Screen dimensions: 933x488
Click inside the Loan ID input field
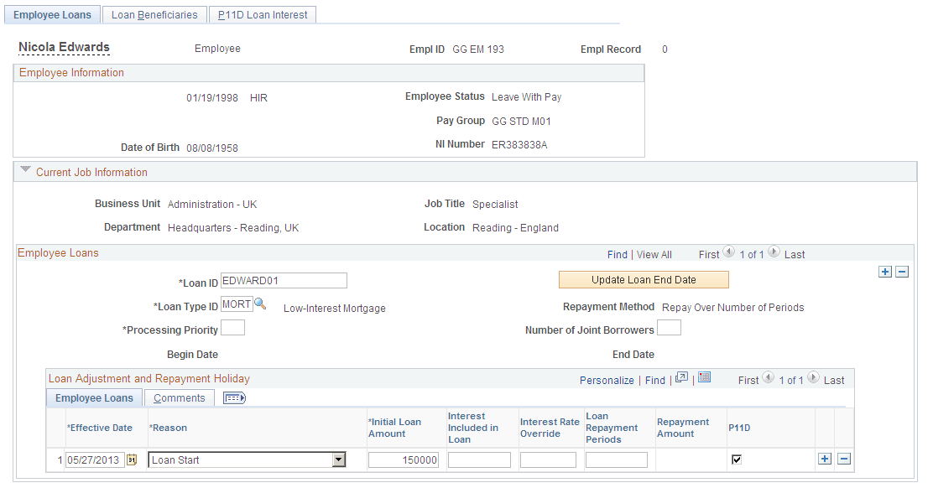[x=283, y=280]
